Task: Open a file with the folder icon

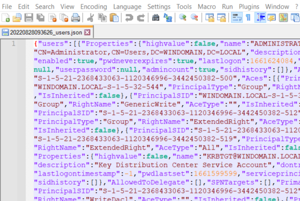Action: (x=17, y=18)
